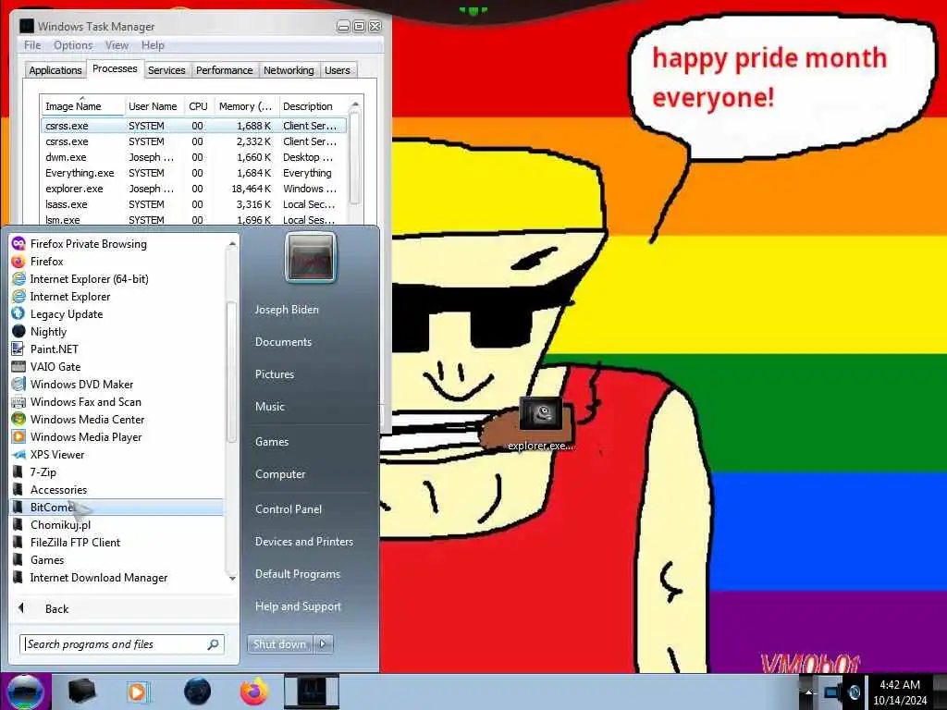Open Joseph Biden user folder link
Viewport: 947px width, 710px height.
pyautogui.click(x=287, y=310)
